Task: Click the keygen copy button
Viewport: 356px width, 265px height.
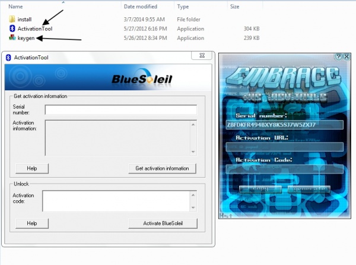Action: [x=260, y=188]
